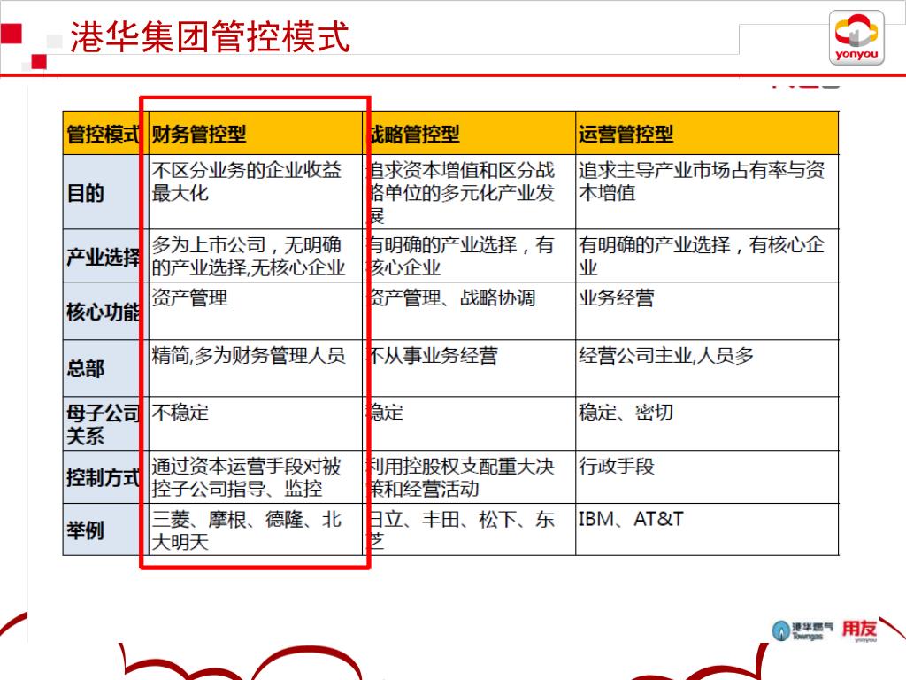Image resolution: width=906 pixels, height=680 pixels.
Task: Click the 运营管控型 column header
Action: [707, 133]
